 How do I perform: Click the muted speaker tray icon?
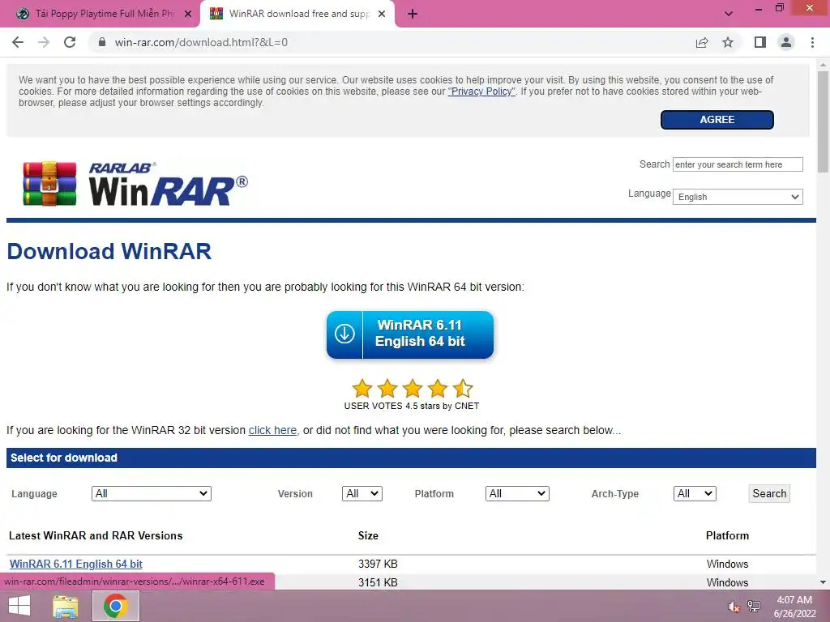click(x=734, y=607)
